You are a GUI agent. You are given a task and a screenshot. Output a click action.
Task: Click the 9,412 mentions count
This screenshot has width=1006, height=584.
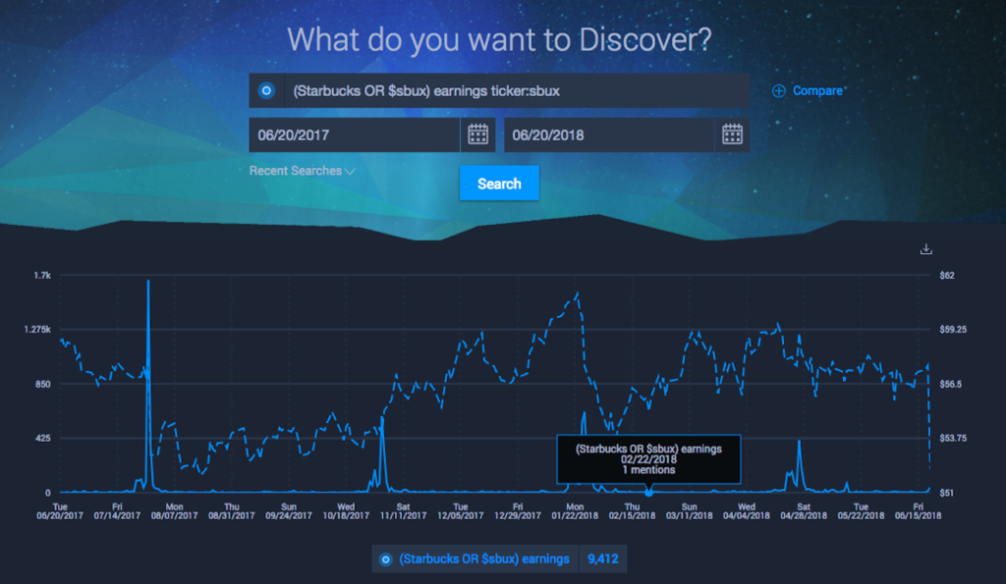pyautogui.click(x=602, y=558)
